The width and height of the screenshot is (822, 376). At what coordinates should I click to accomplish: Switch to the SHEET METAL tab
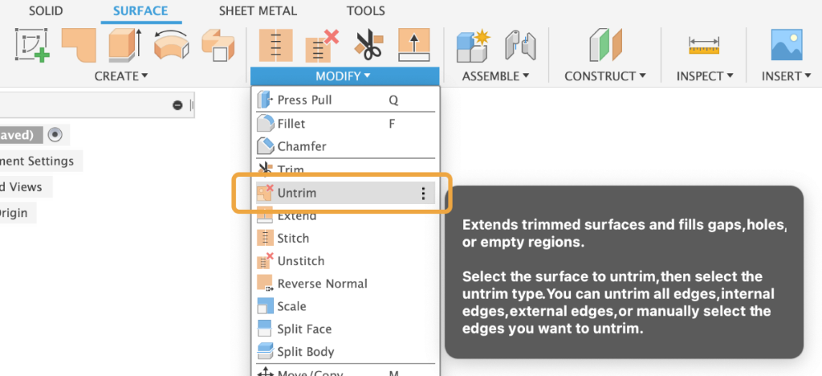pos(258,11)
